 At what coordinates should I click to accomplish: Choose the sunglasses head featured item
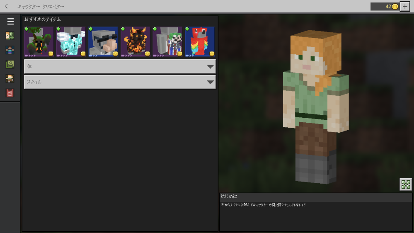103,41
